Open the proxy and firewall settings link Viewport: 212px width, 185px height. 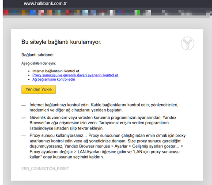click(75, 75)
